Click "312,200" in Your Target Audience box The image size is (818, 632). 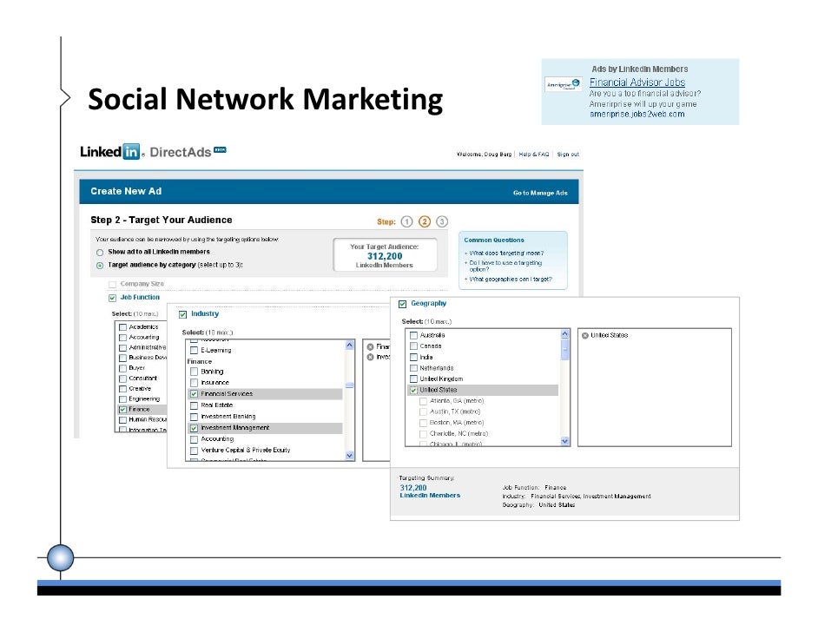coord(385,256)
